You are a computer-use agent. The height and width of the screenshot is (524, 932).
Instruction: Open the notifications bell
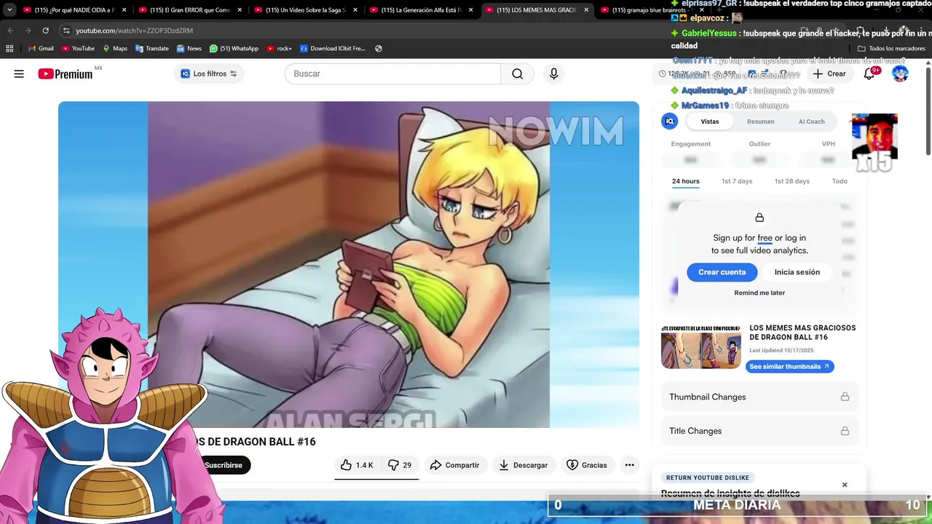pyautogui.click(x=869, y=74)
